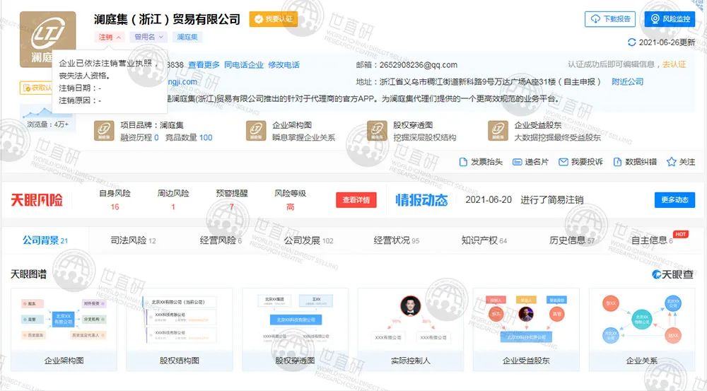Select the 司法风险 tab
Viewport: 707px width, 391px height.
coord(133,240)
